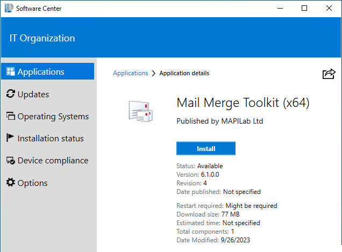Click the Device compliance checkmark icon
342x252 pixels.
click(10, 161)
